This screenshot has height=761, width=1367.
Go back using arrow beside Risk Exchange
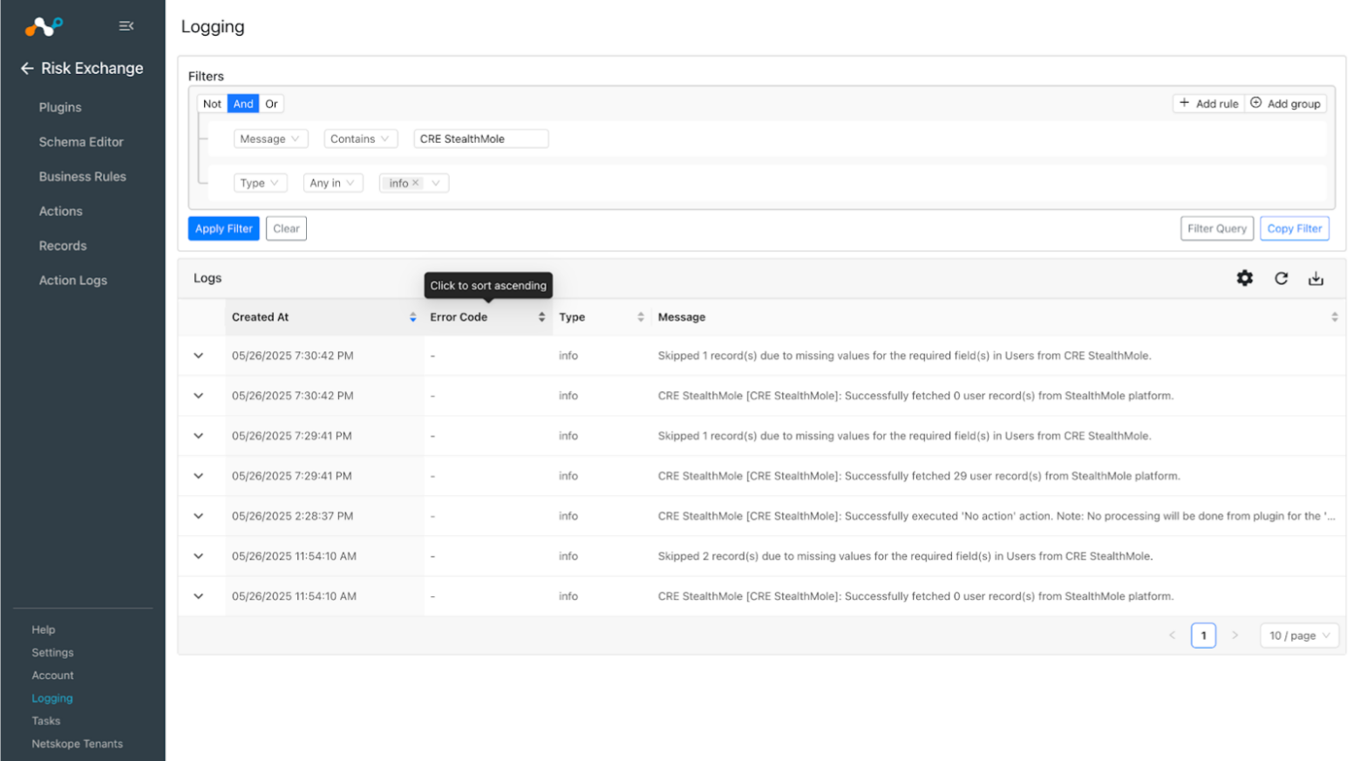point(27,68)
